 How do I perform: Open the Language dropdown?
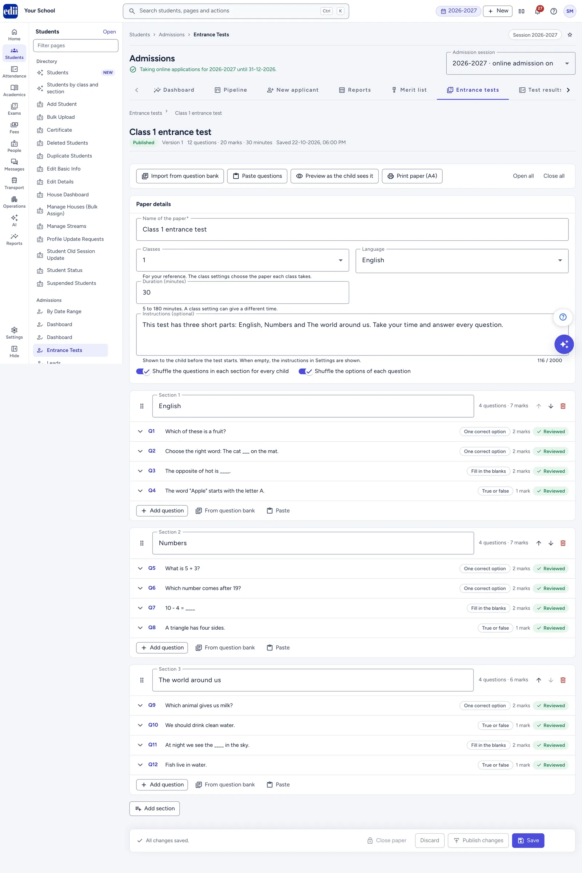click(x=462, y=260)
